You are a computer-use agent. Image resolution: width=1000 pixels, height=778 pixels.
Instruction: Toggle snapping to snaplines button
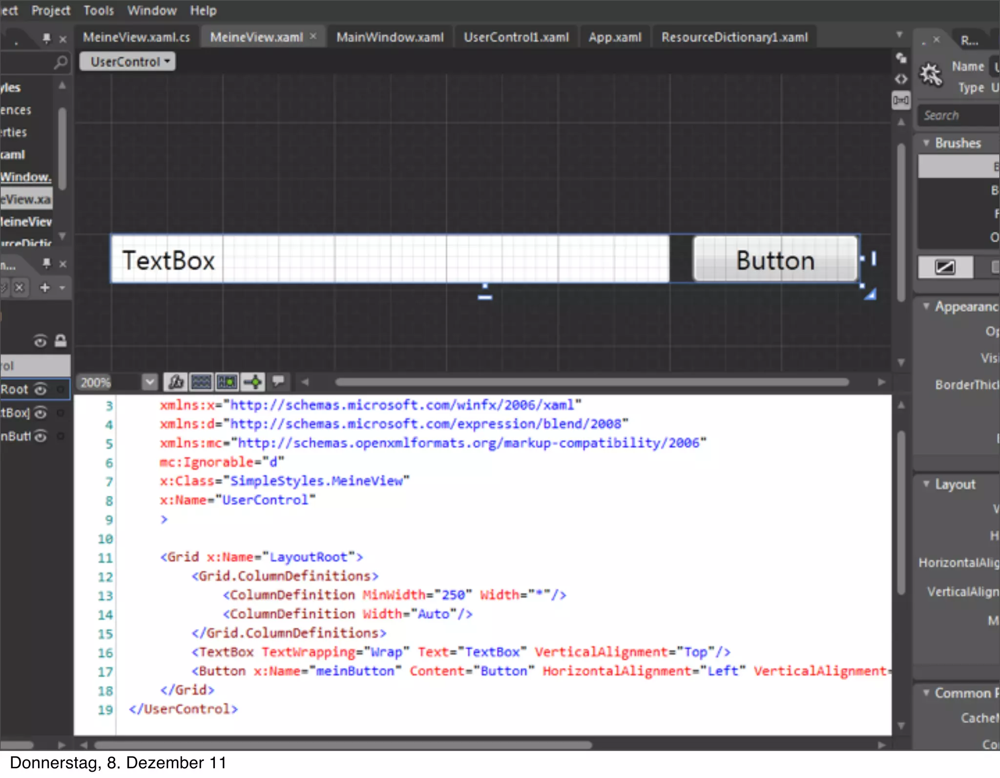(x=253, y=382)
